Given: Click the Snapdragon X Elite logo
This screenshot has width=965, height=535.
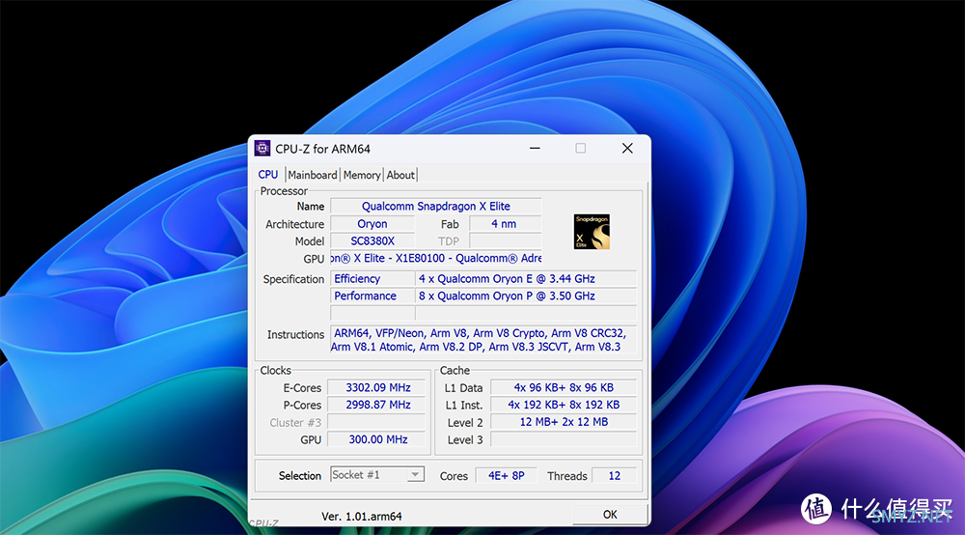Looking at the screenshot, I should [x=592, y=232].
